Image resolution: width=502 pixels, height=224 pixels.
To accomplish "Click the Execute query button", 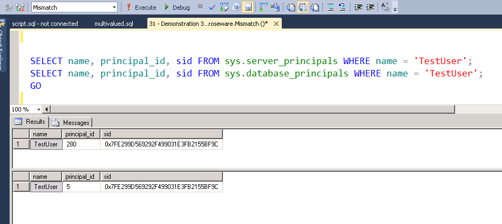I will (141, 8).
